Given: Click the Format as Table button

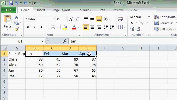Looking at the screenshot, I should (165, 23).
